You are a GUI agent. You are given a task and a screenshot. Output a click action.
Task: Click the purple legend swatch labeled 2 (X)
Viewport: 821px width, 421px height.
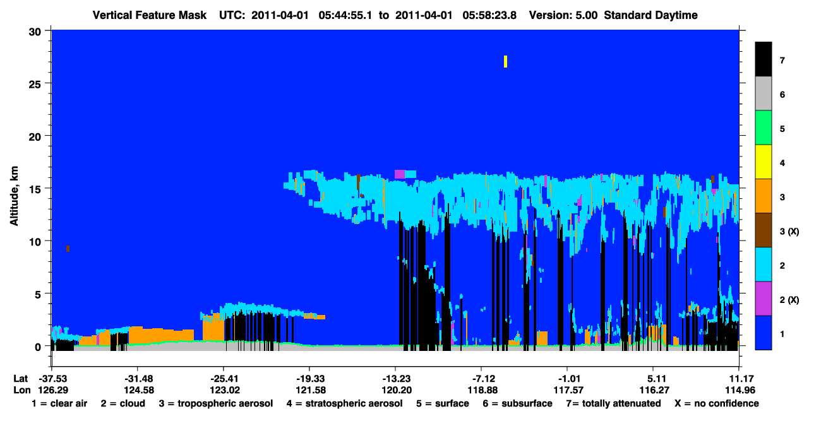(x=764, y=299)
